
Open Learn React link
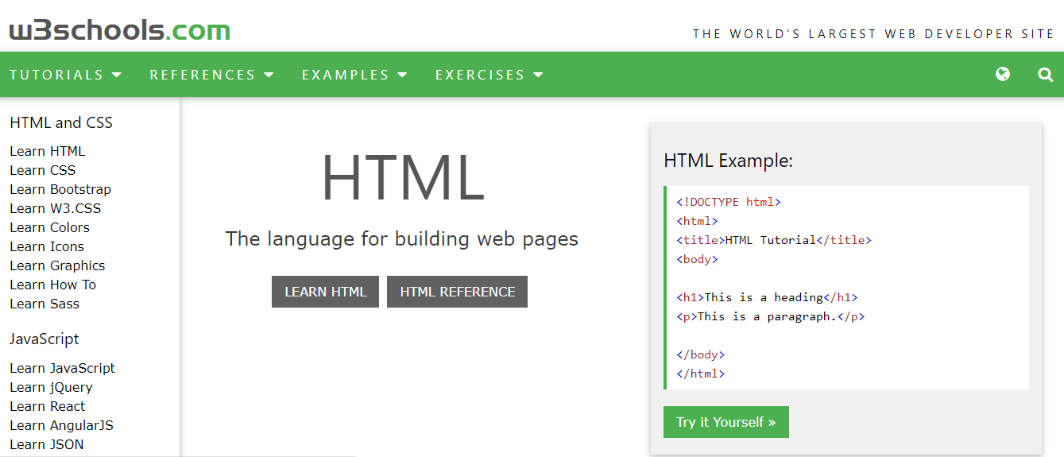pos(47,406)
